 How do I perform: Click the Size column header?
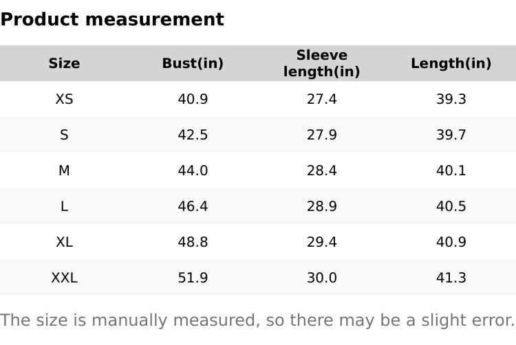pos(64,63)
